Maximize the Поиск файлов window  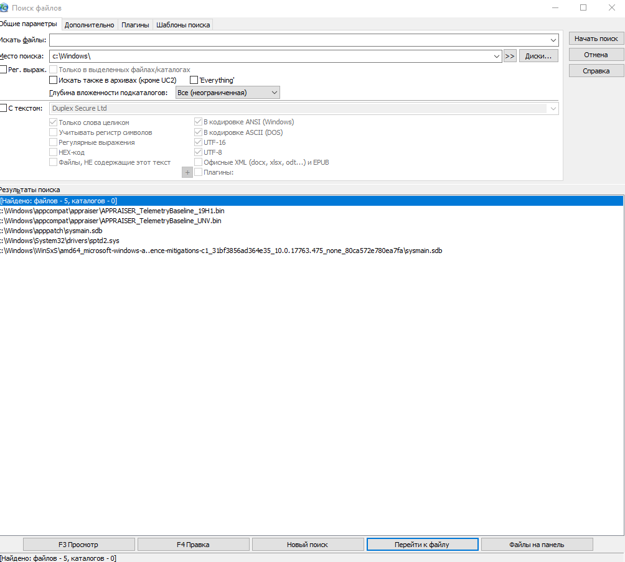[x=583, y=7]
